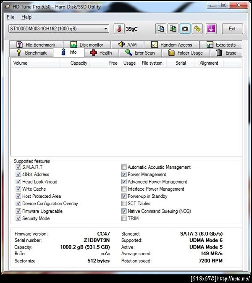Click the copy text to clipboard icon

tap(161, 29)
